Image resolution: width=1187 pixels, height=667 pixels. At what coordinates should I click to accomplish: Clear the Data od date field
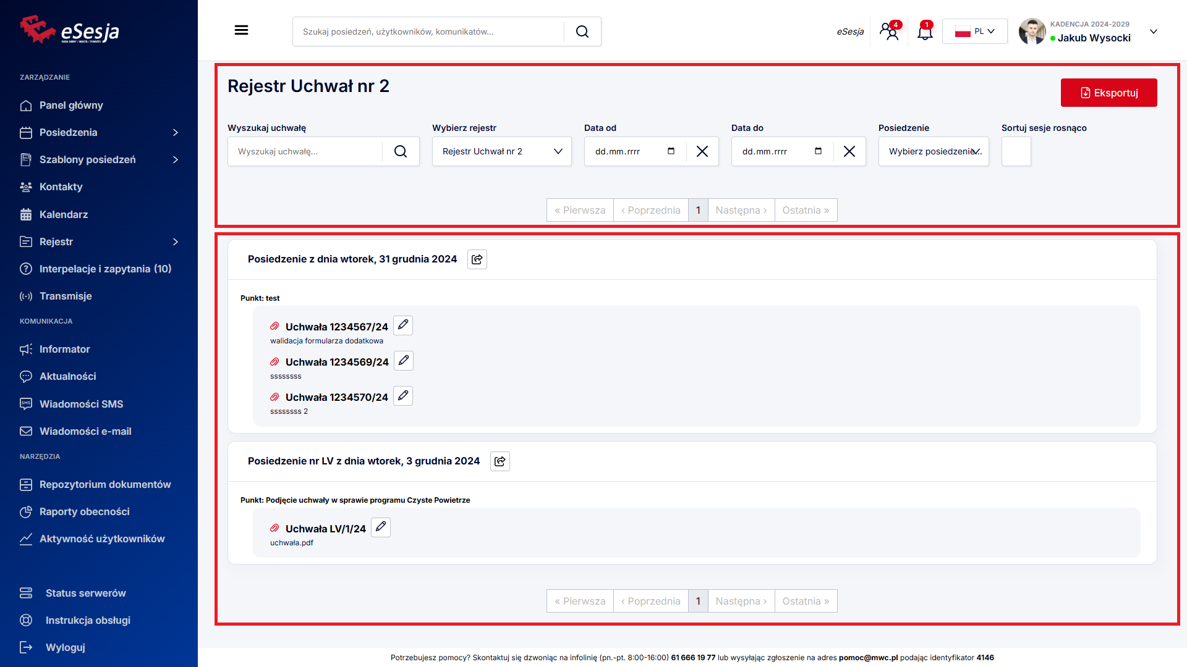click(702, 151)
